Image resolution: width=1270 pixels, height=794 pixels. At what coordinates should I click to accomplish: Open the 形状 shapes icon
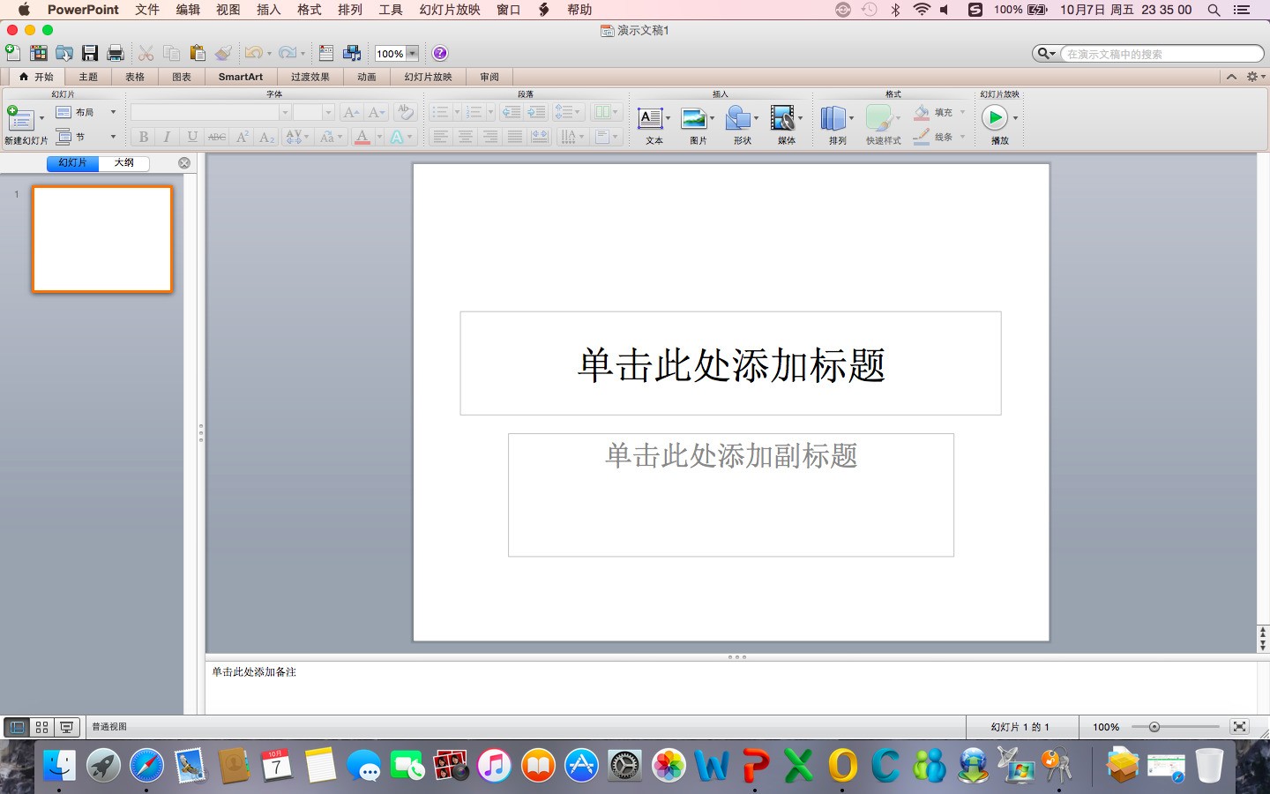click(738, 119)
